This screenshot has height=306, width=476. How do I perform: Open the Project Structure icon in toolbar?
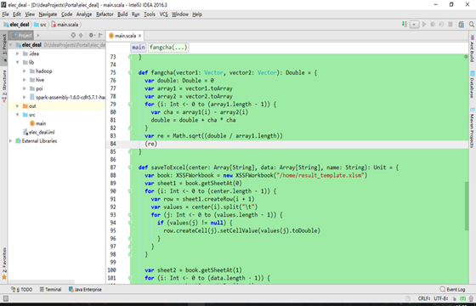coord(461,25)
